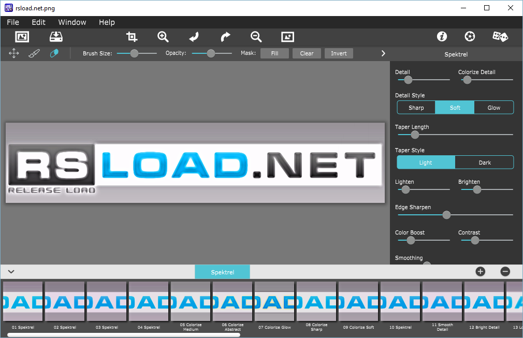Screen dimensions: 523x338
Task: Select preset 03 Spektrel thumbnail
Action: (x=107, y=301)
